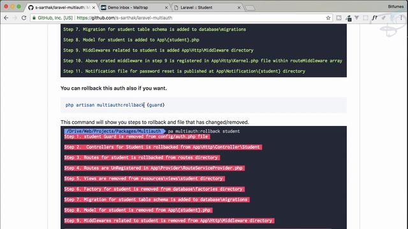Click the padlock site-security icon
This screenshot has height=229, width=408.
coord(34,18)
